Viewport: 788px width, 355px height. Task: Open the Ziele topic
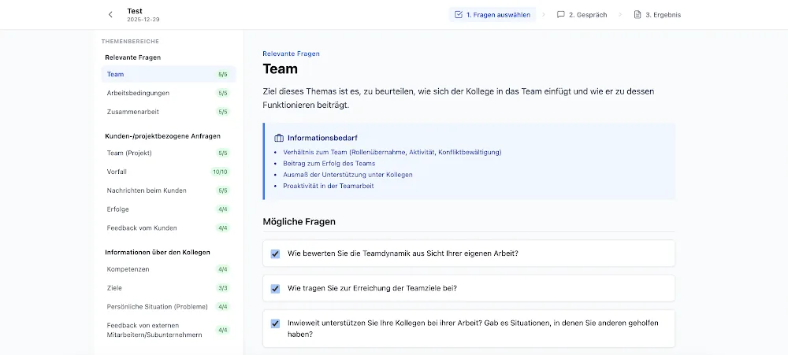[x=169, y=288]
